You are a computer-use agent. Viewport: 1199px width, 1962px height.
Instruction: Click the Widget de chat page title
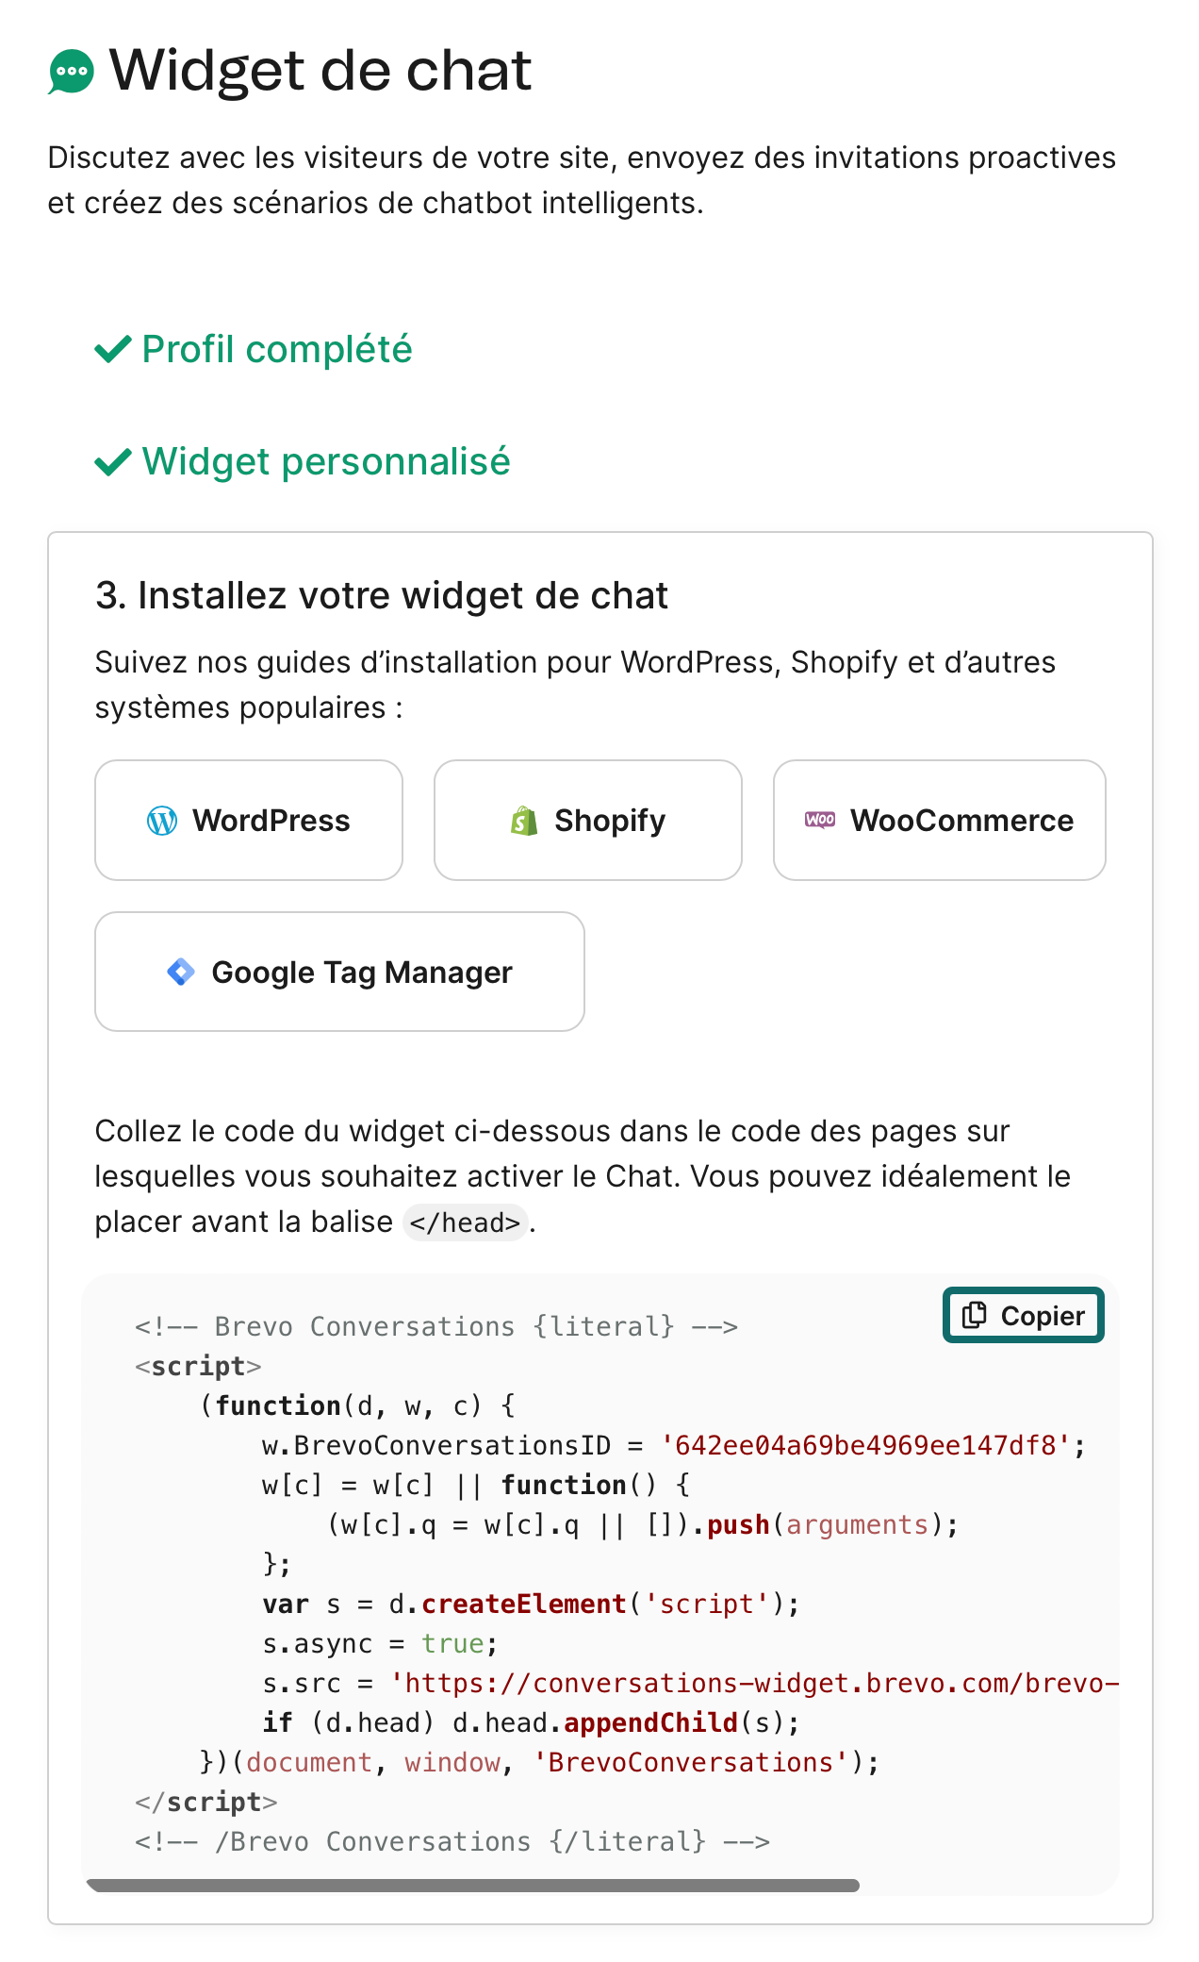(x=320, y=72)
